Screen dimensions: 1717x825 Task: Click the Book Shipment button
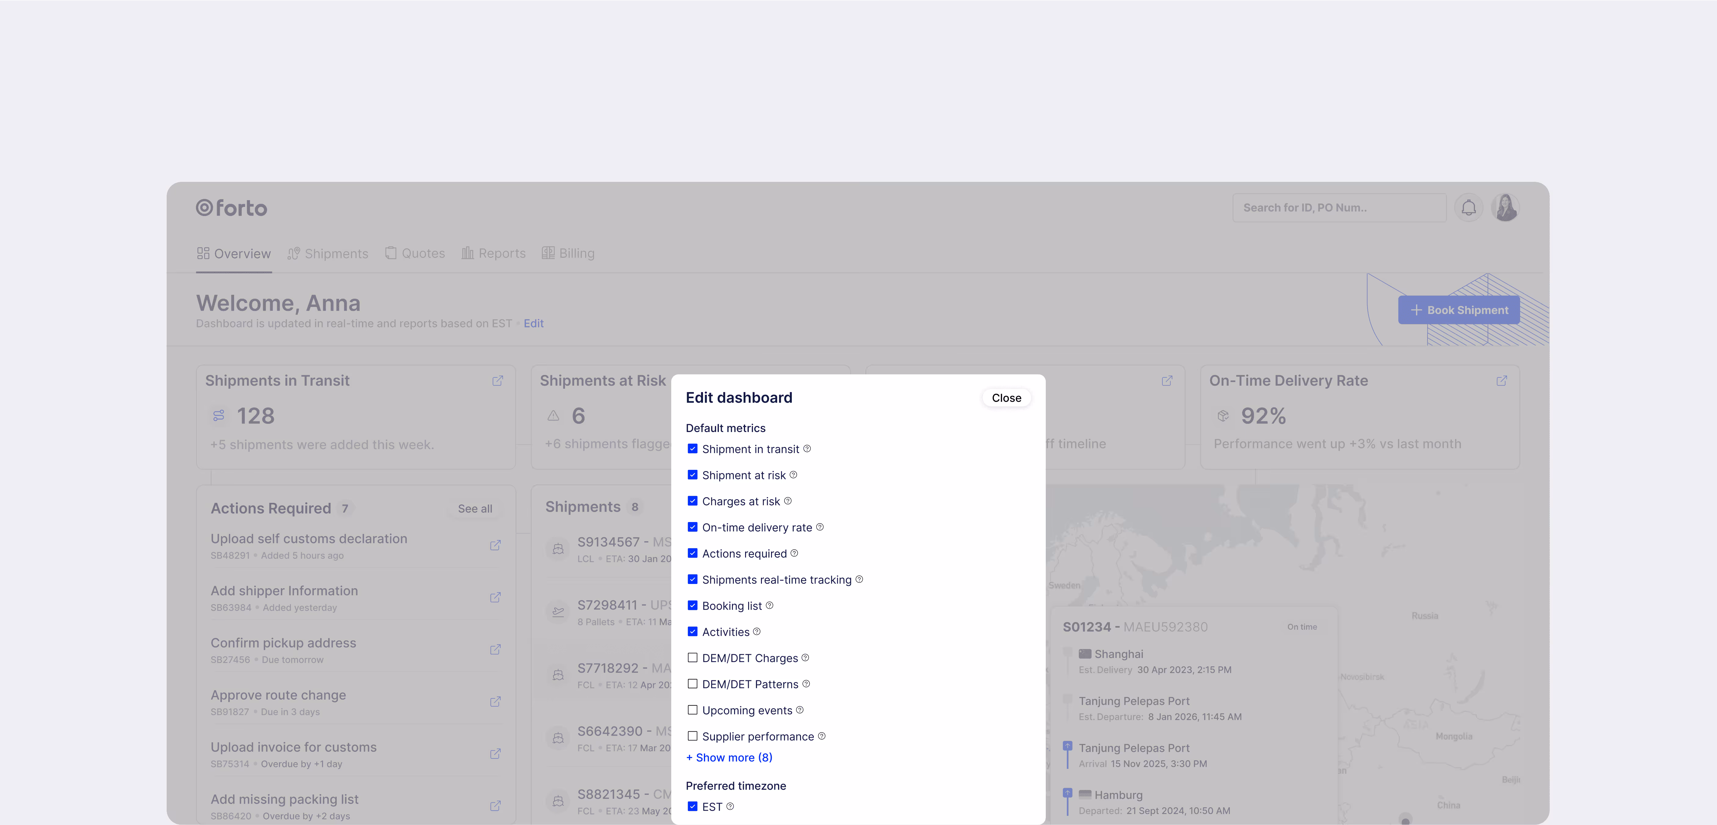coord(1459,310)
